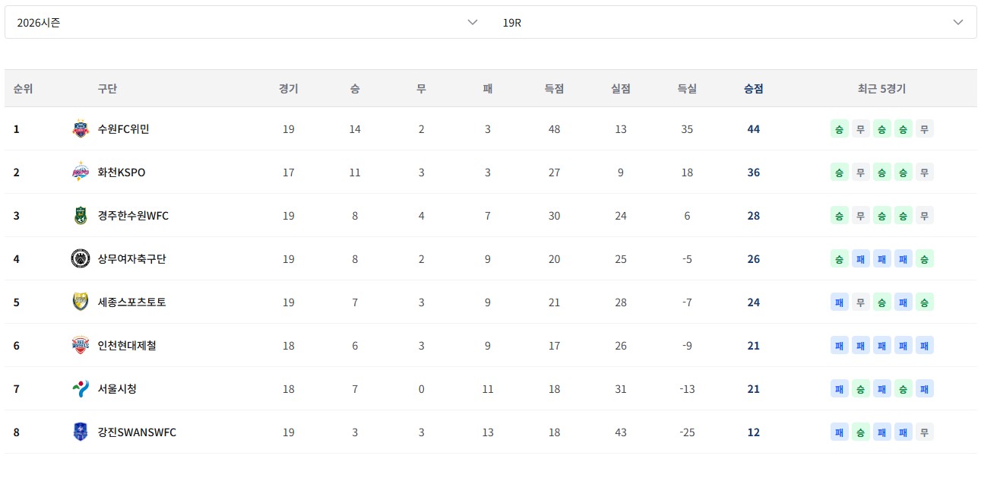Screen dimensions: 981x497
Task: Click the 화천KSPO team name
Action: pos(122,173)
